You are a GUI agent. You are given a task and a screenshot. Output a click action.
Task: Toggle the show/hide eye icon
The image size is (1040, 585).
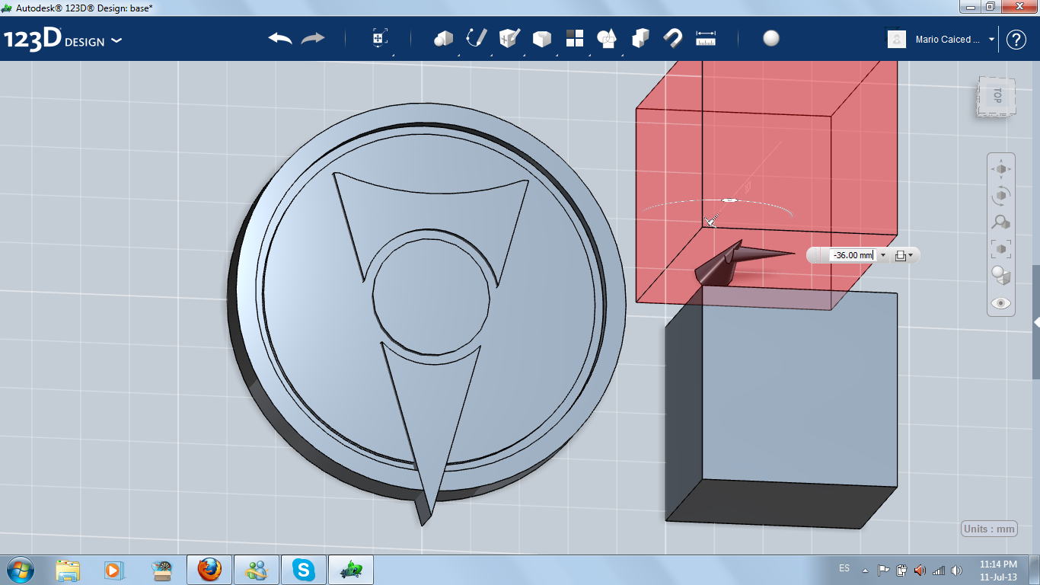pyautogui.click(x=1001, y=303)
